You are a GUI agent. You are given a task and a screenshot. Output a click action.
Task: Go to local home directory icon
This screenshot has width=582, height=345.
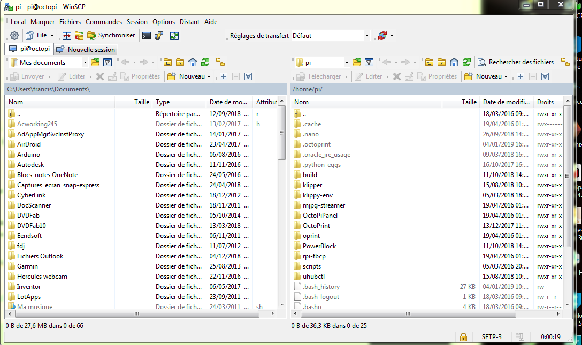[x=192, y=63]
